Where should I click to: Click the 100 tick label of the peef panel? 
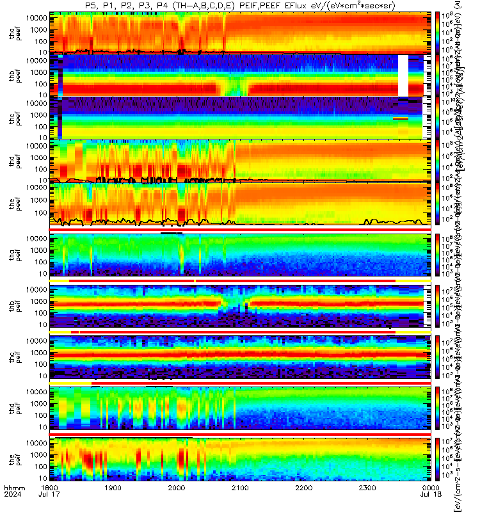coord(42,213)
